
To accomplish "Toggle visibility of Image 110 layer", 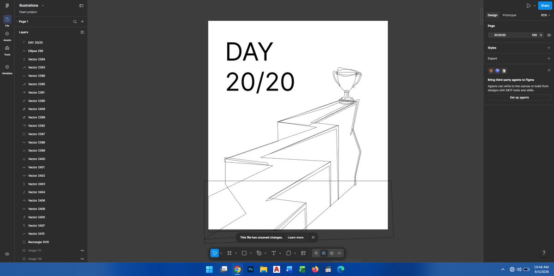I will [x=82, y=259].
